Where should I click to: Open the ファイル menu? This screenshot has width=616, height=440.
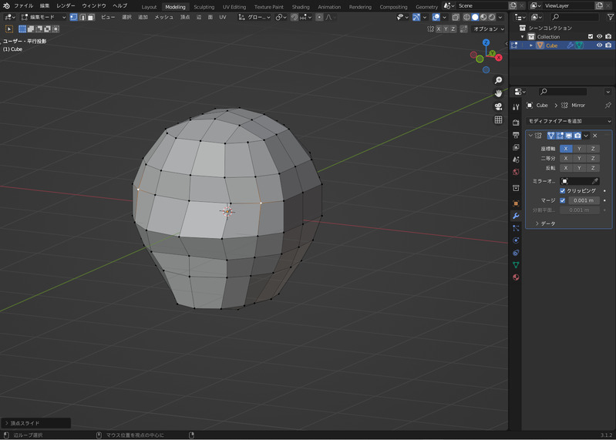point(23,6)
